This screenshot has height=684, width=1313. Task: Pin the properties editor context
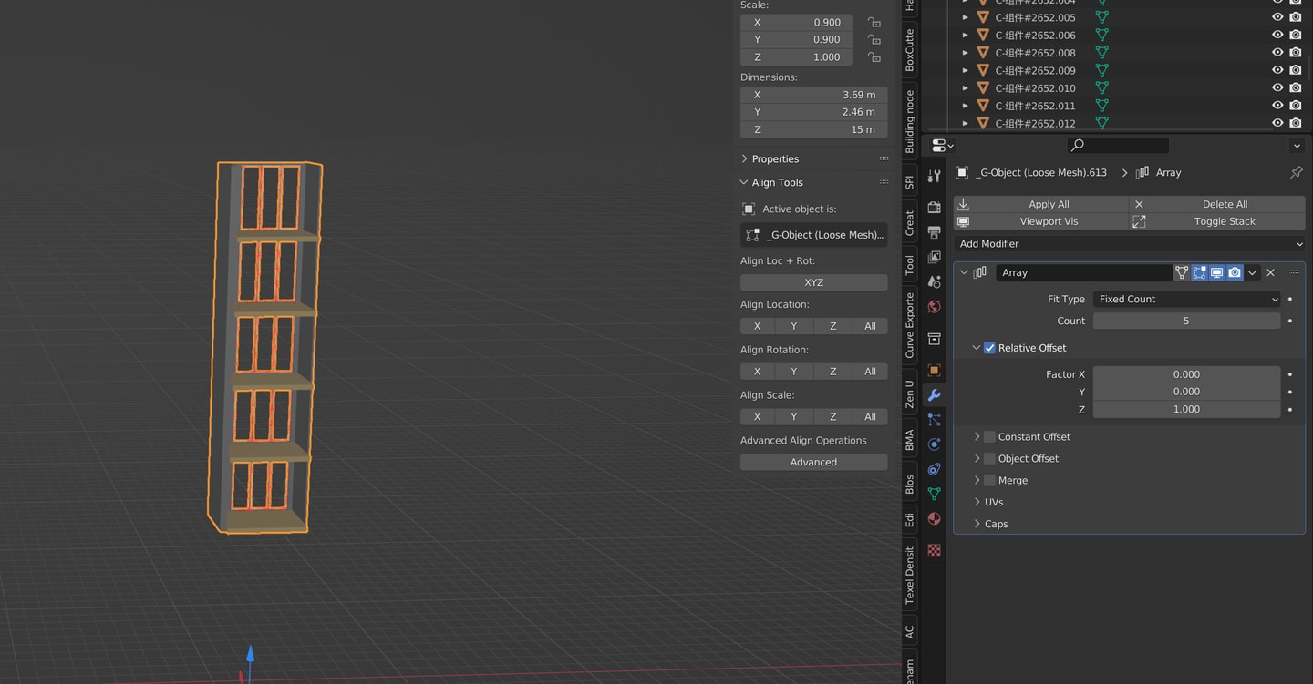click(1296, 172)
